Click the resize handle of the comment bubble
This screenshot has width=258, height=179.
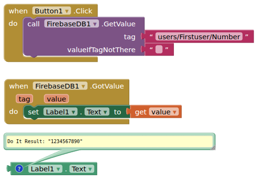click(x=213, y=148)
